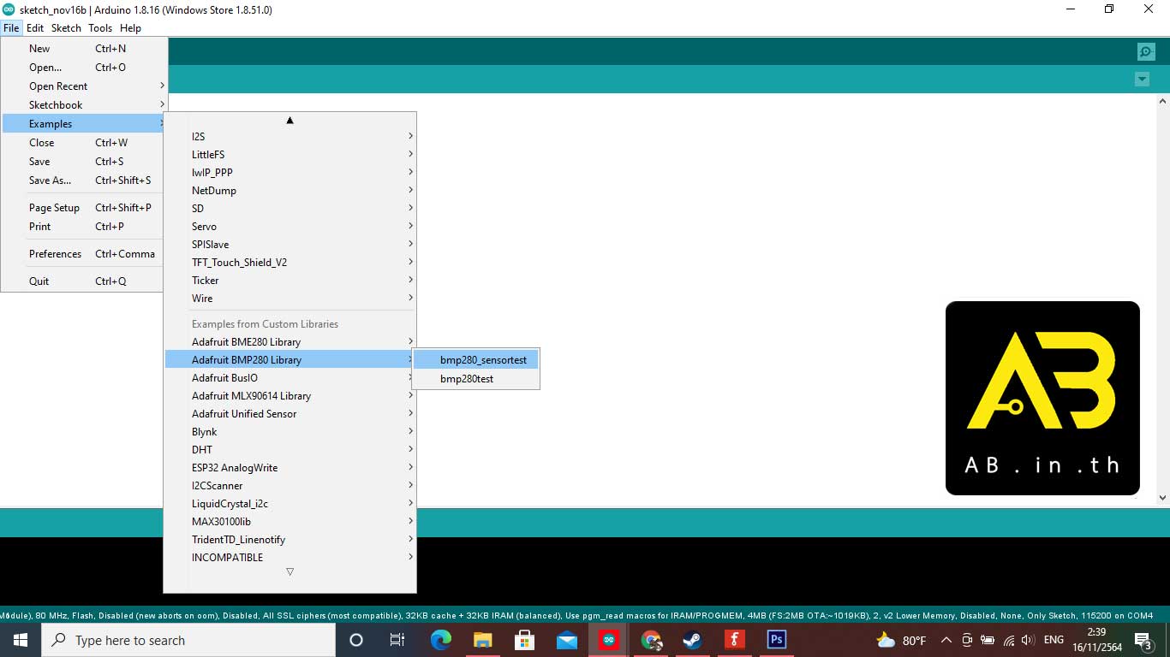The width and height of the screenshot is (1170, 657).
Task: Open Steam from the taskbar
Action: 692,640
